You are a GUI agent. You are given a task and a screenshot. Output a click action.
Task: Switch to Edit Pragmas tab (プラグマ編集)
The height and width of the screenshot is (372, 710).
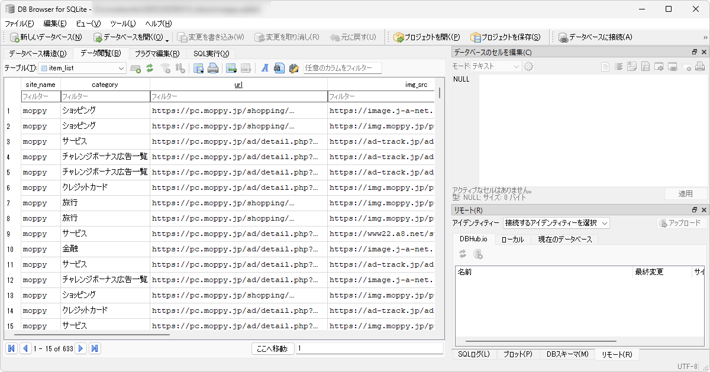point(157,54)
